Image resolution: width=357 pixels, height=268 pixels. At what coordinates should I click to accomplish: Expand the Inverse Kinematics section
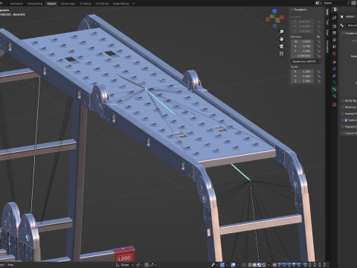tap(349, 114)
